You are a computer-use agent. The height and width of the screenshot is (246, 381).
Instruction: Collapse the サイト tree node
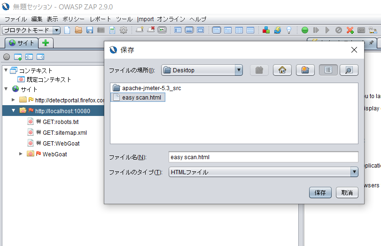(x=6, y=89)
